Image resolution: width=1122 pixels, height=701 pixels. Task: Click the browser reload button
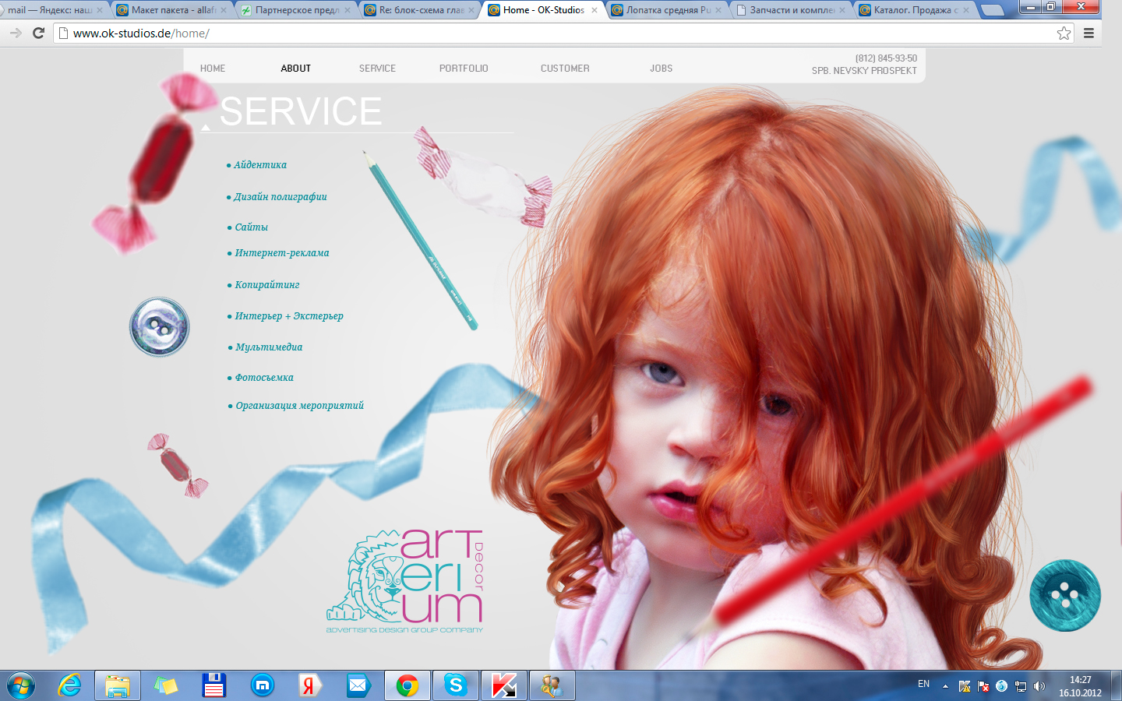[x=38, y=33]
